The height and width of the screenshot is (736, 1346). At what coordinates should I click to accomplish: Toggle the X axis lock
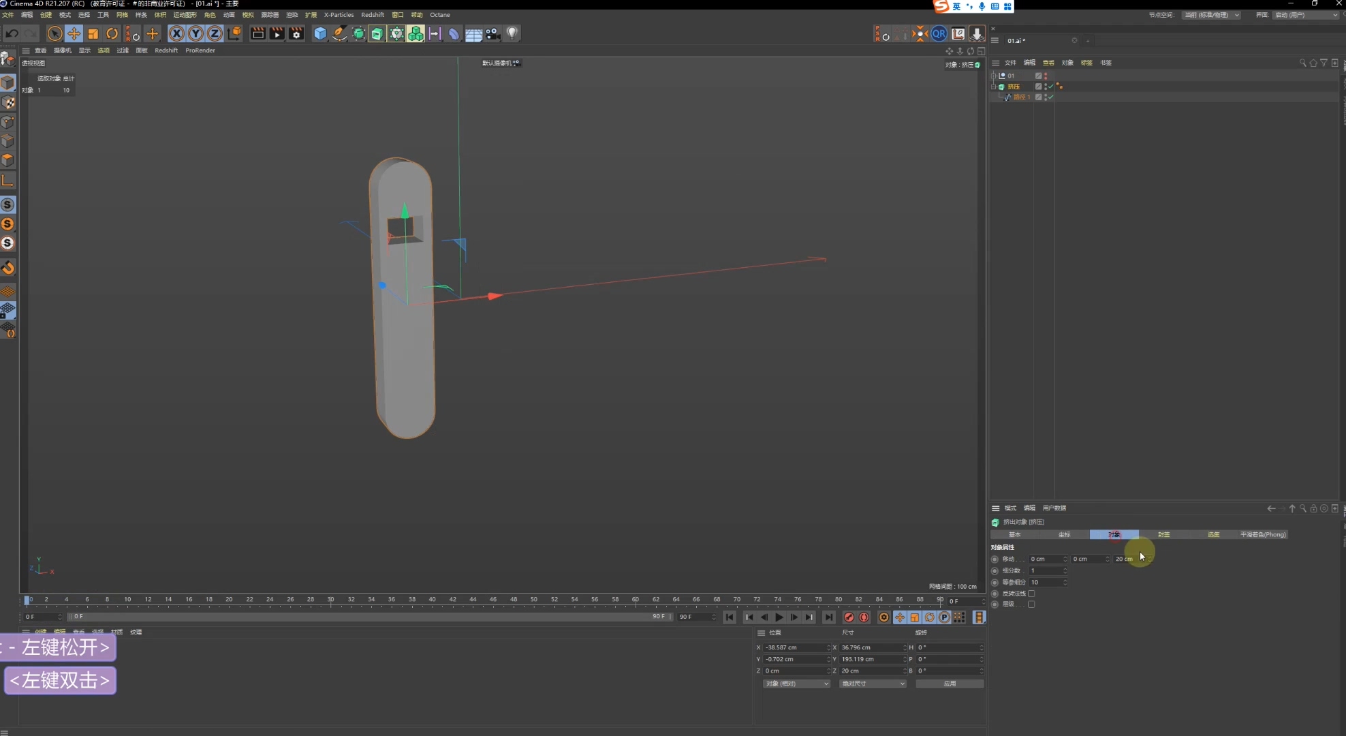(x=176, y=33)
